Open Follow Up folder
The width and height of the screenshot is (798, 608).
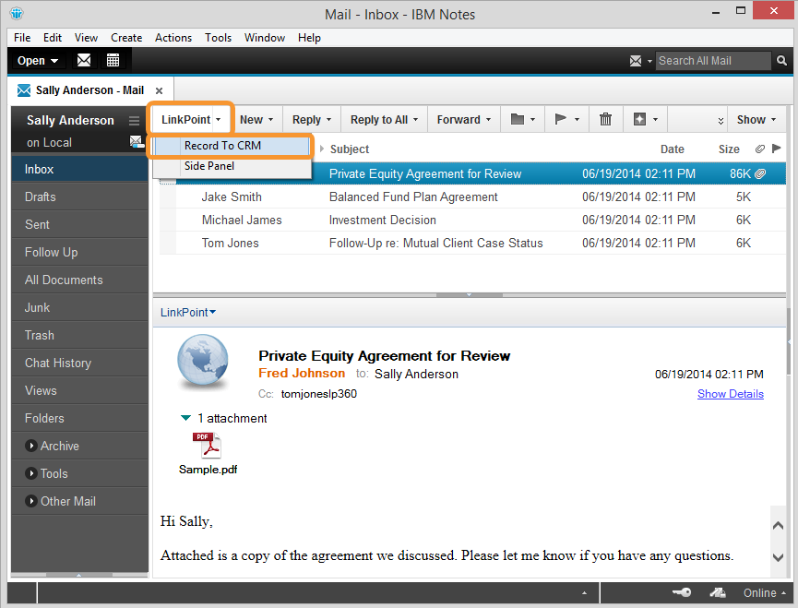tap(80, 253)
